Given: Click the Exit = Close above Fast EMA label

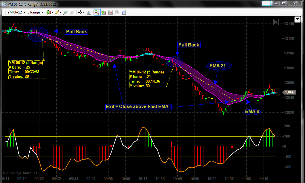Looking at the screenshot, I should click(138, 107).
